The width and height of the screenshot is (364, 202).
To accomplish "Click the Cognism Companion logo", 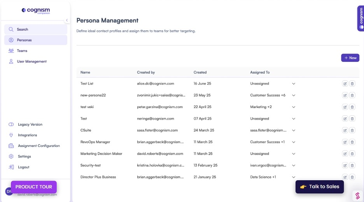I will click(36, 10).
